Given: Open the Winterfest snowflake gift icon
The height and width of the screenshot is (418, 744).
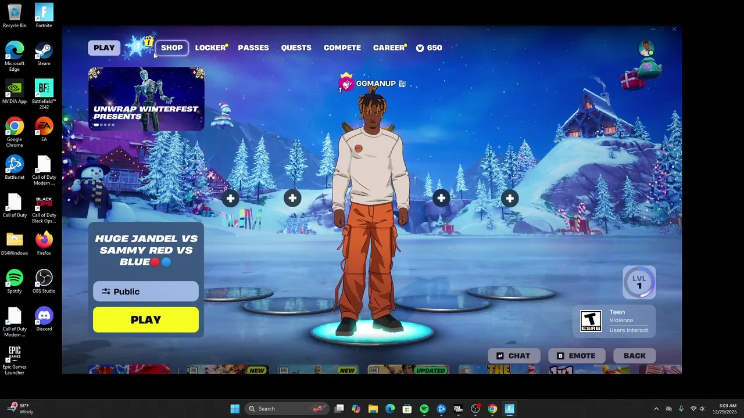Looking at the screenshot, I should click(140, 46).
